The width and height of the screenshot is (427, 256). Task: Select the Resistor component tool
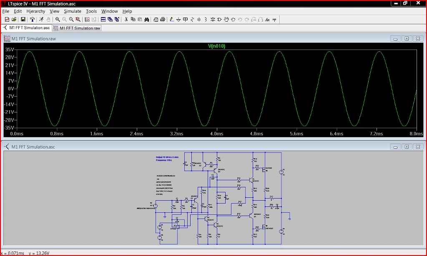click(x=192, y=19)
